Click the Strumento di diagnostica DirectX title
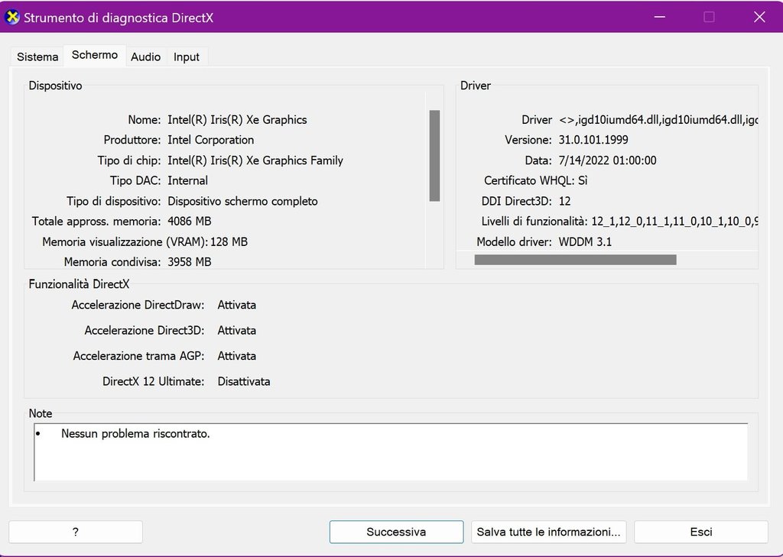This screenshot has width=783, height=557. [x=119, y=18]
